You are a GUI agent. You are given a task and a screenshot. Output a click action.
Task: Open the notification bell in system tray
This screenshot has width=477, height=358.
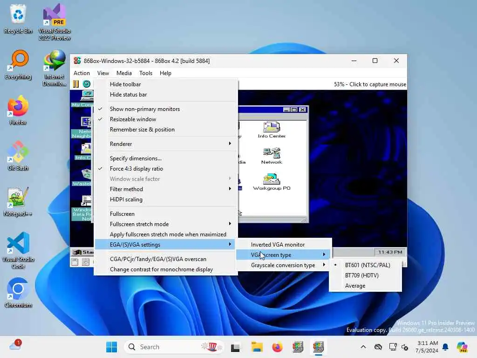coord(445,347)
